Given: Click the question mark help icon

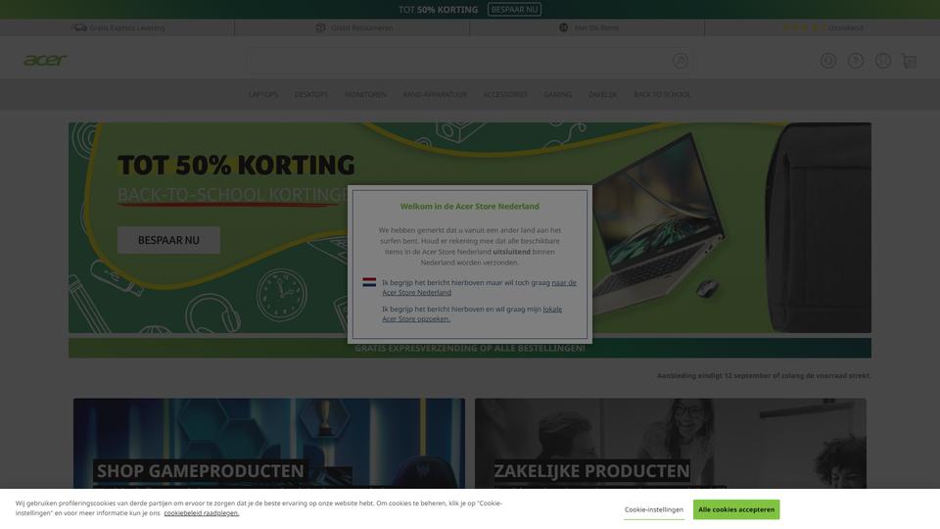Looking at the screenshot, I should 856,61.
